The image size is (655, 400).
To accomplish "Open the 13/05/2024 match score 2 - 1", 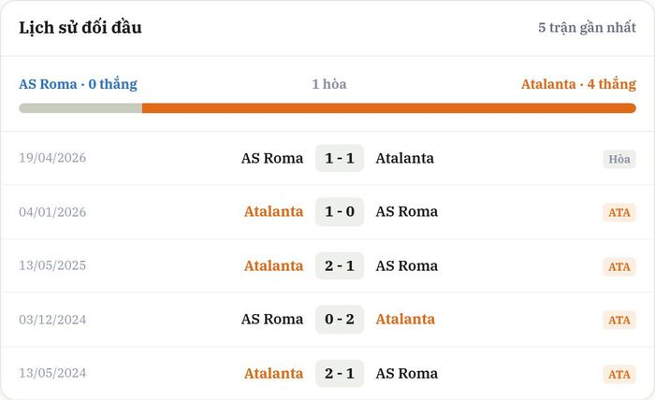I will [340, 373].
